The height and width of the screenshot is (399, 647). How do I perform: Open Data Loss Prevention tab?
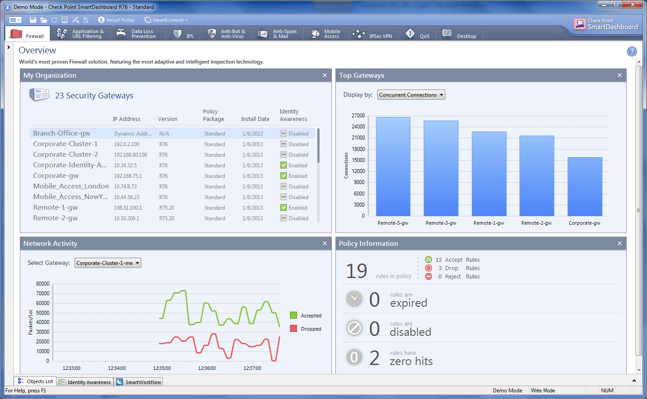pyautogui.click(x=136, y=34)
